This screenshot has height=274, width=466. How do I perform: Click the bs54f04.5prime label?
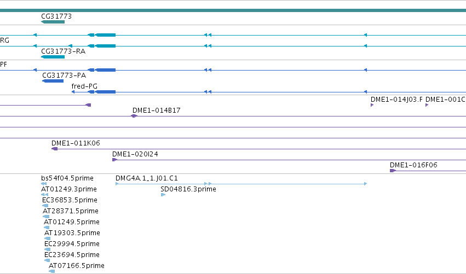click(x=67, y=178)
